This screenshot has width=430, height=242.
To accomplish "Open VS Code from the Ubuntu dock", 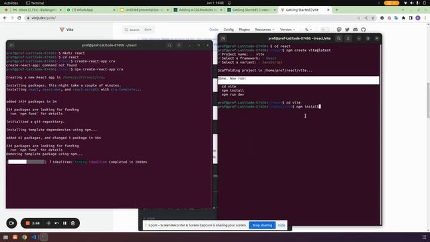I will [x=34, y=237].
